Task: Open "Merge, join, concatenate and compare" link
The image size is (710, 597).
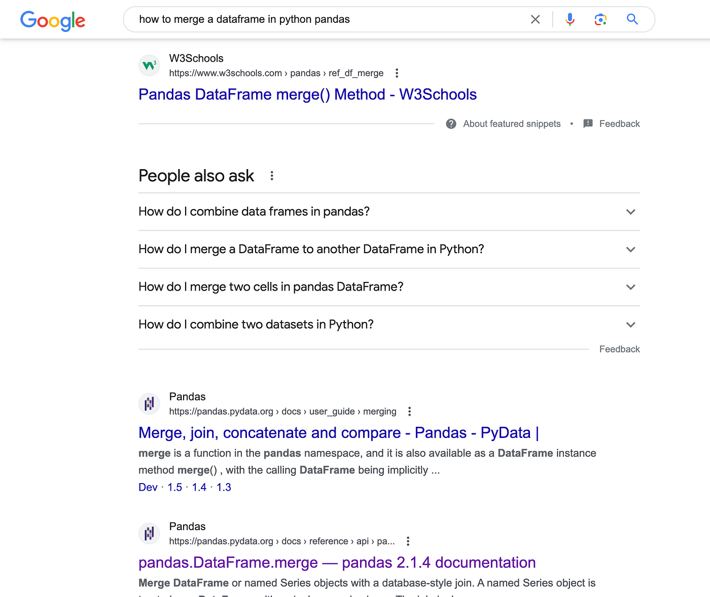Action: point(338,433)
